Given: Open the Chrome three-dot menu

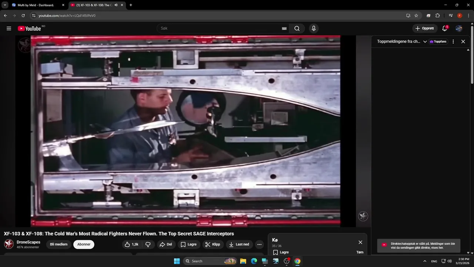Looking at the screenshot, I should 468,16.
